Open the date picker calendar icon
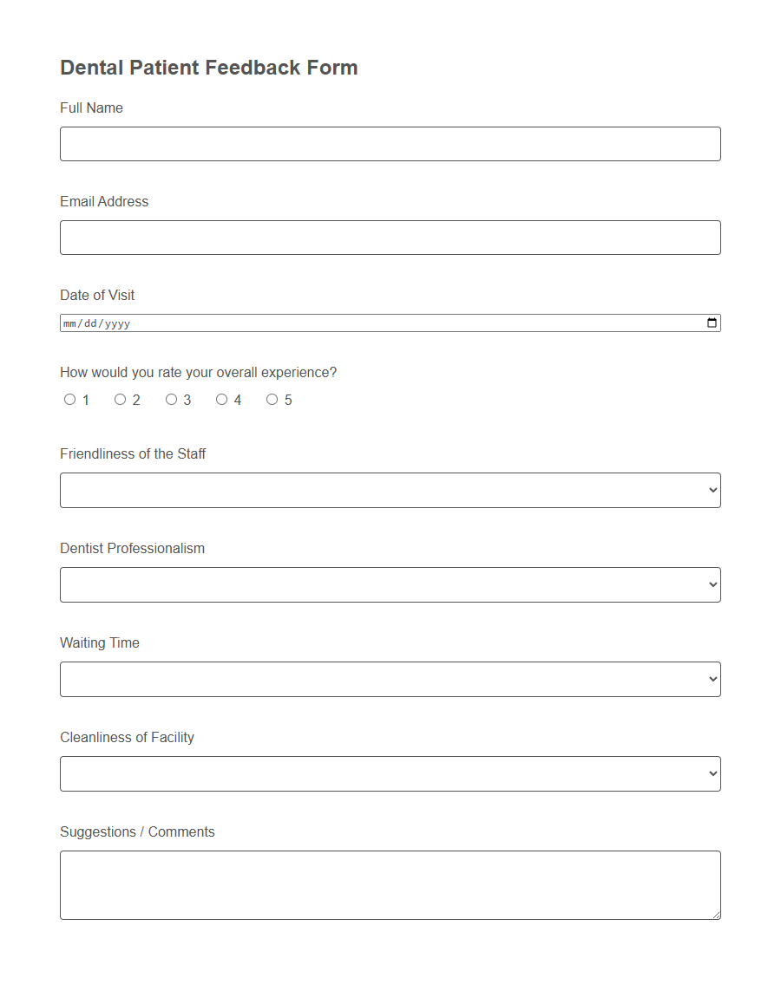Screen dimensions: 781x991 [712, 322]
